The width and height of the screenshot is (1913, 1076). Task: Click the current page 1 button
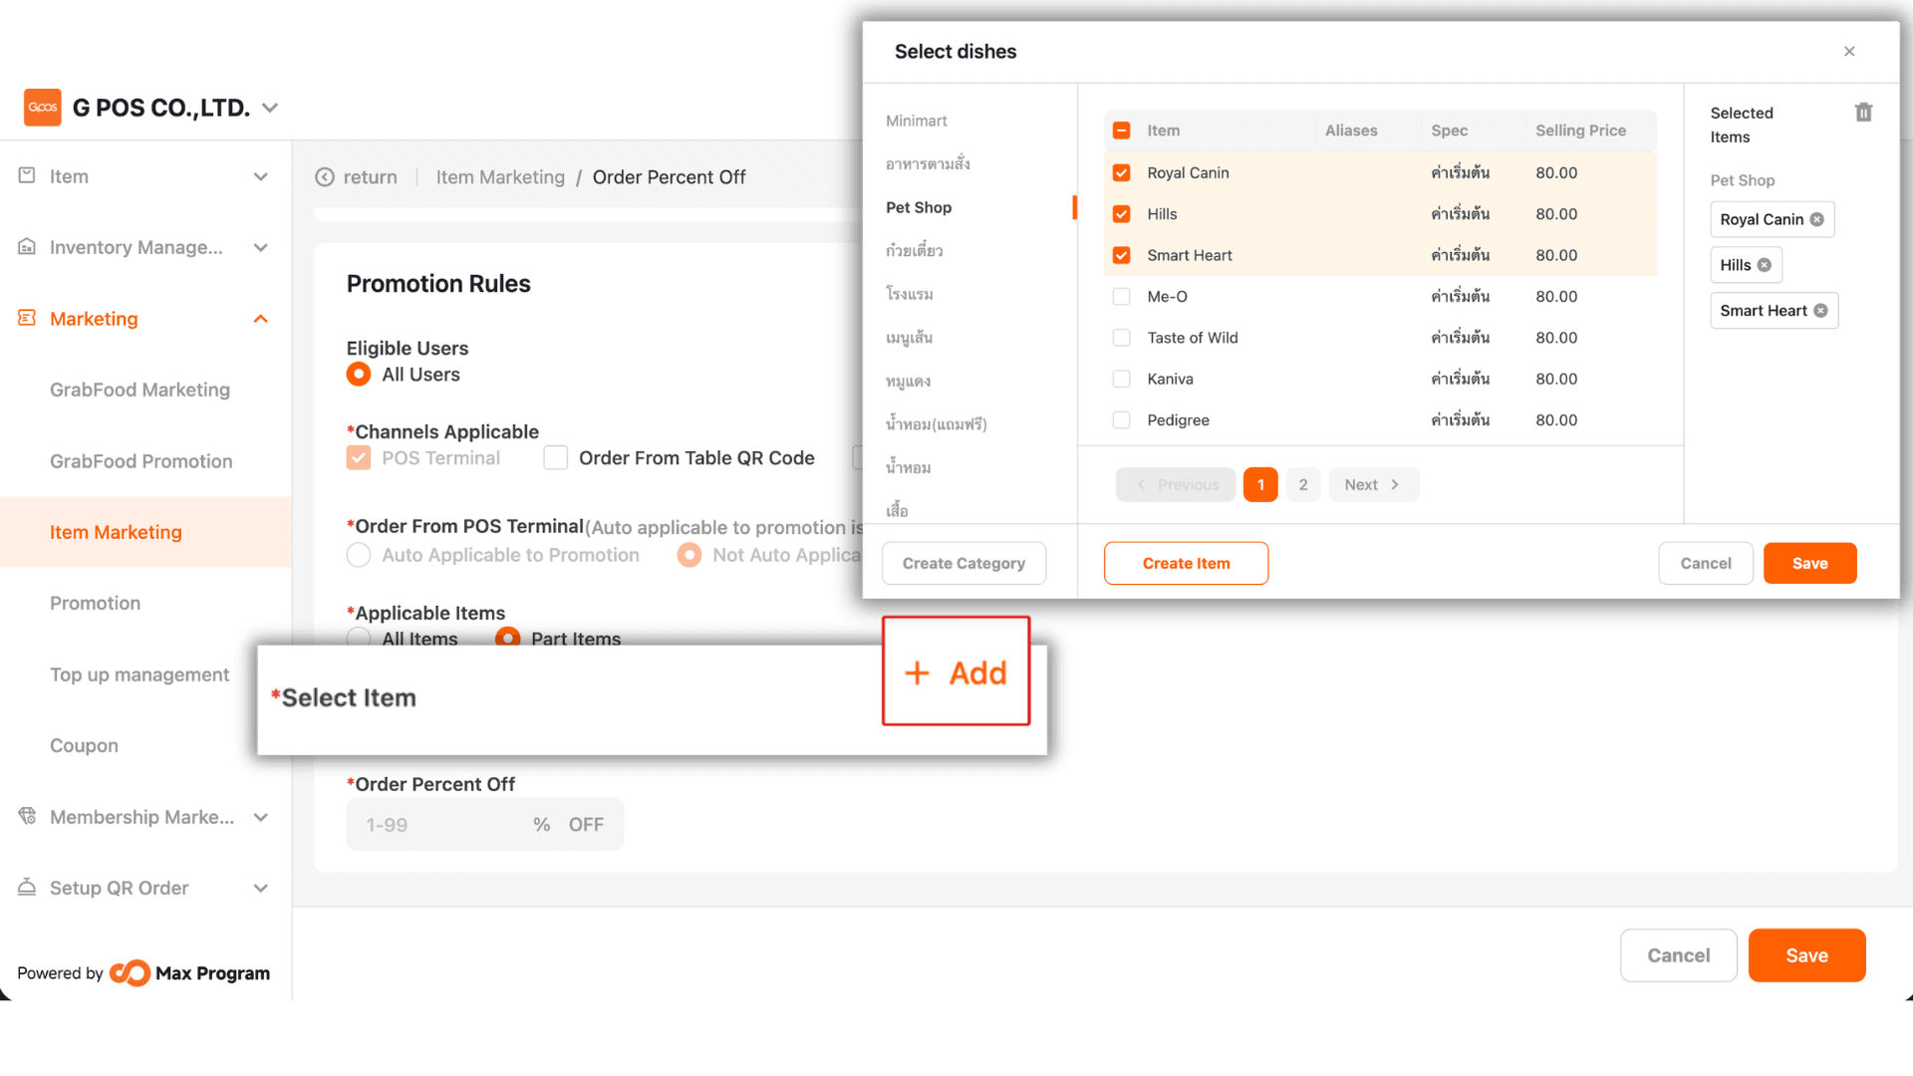coord(1260,484)
